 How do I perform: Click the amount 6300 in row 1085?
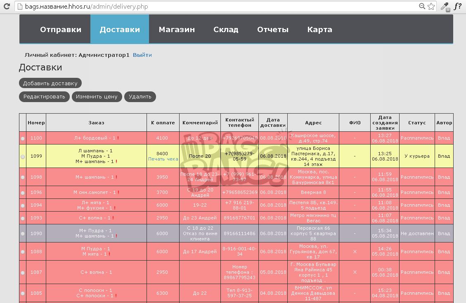(162, 293)
